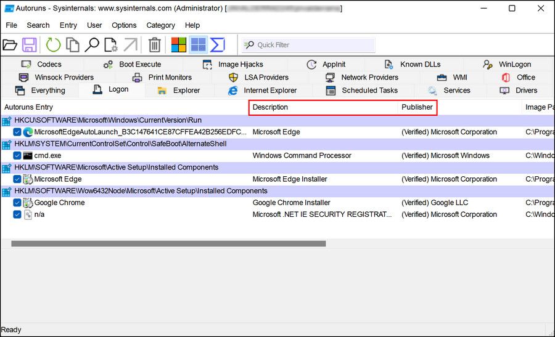
Task: Switch to the WinLogon tab
Action: coord(507,64)
